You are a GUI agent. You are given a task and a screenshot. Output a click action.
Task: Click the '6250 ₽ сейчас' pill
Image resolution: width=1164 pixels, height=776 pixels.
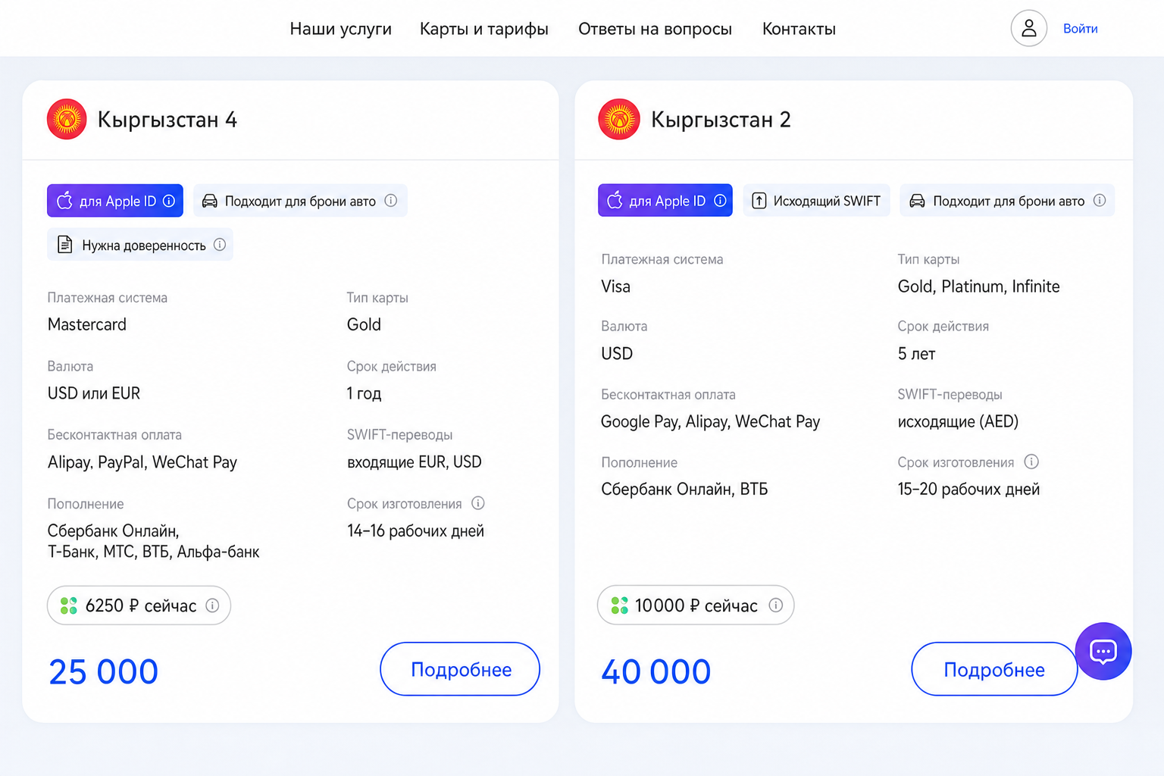[139, 605]
